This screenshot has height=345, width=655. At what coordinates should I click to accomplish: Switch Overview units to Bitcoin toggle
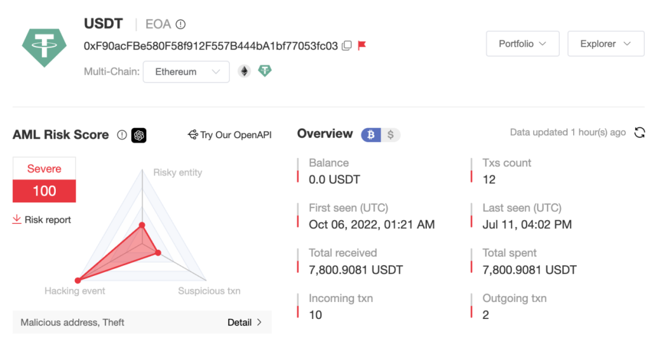(x=371, y=134)
